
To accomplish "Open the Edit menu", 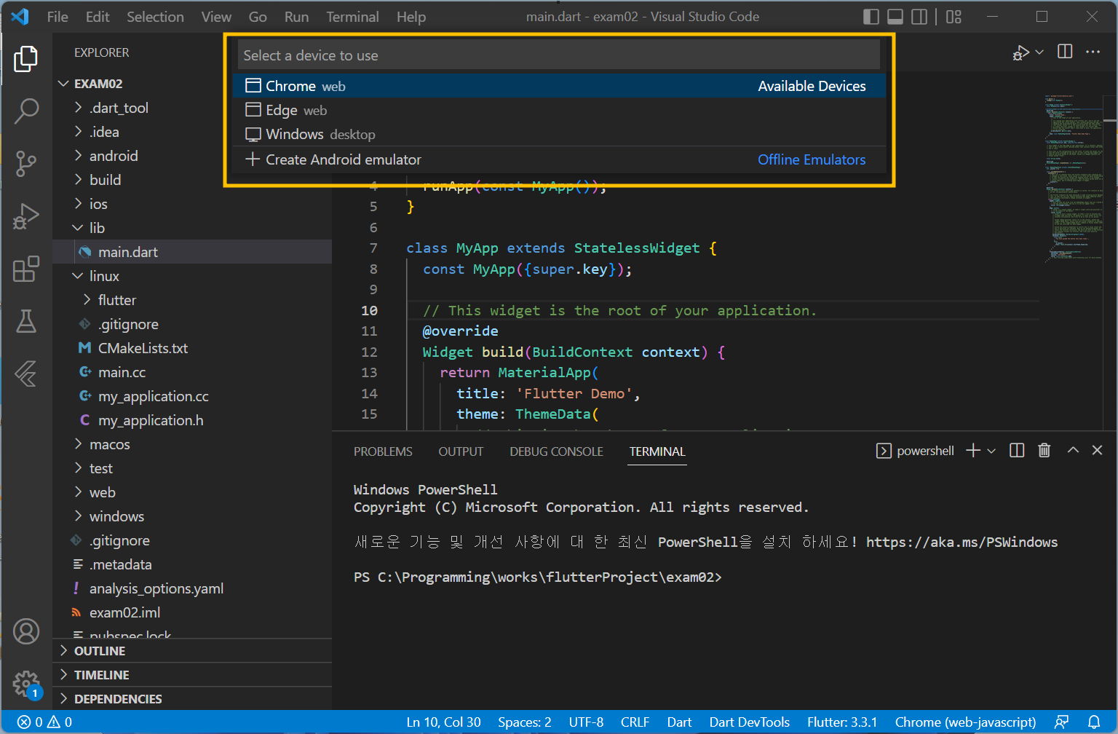I will click(x=98, y=17).
